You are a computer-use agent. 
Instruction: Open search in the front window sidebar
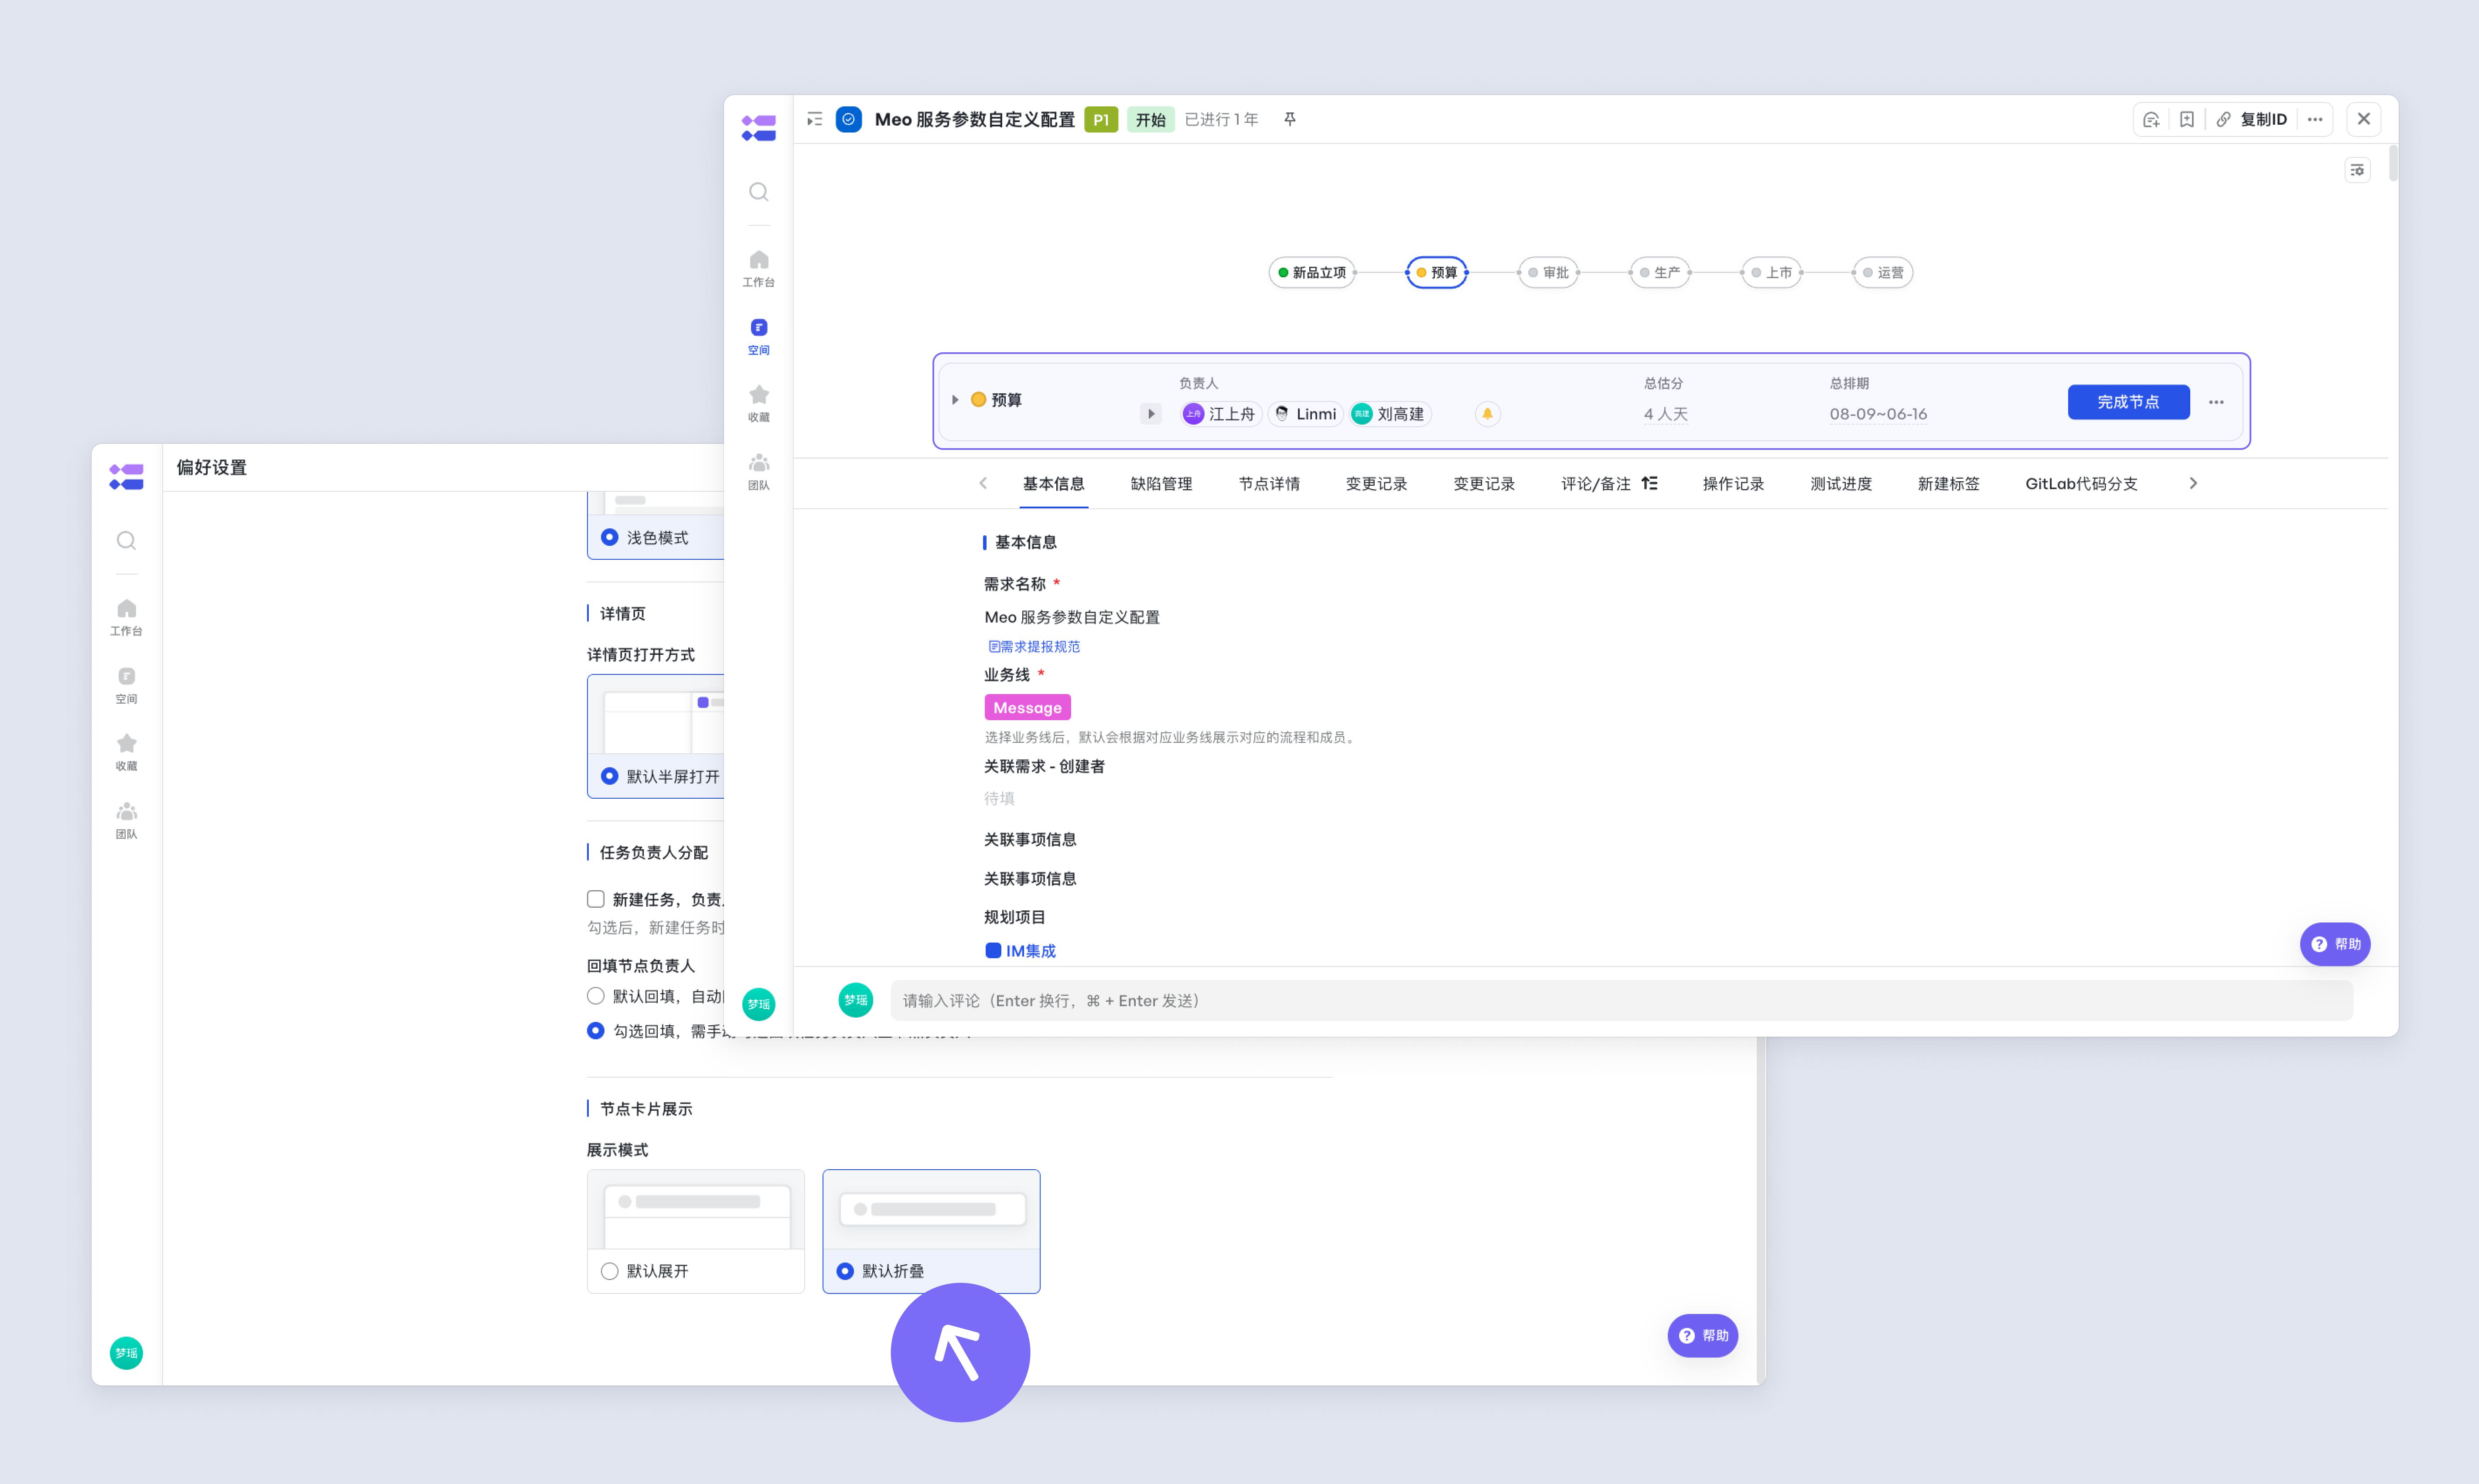pos(758,191)
